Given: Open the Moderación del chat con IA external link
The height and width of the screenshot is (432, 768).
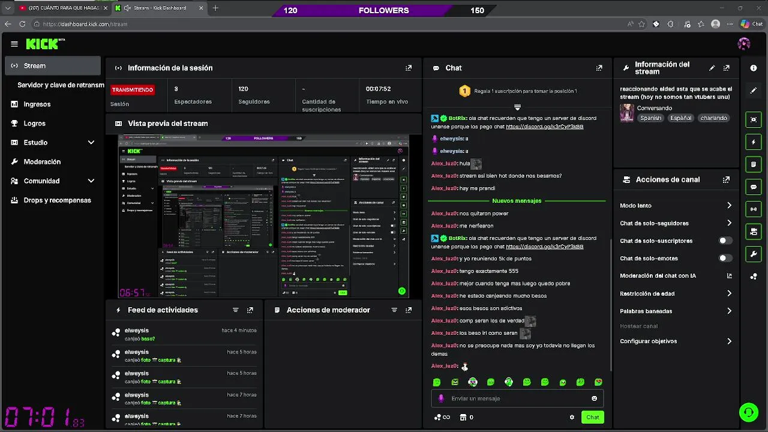Looking at the screenshot, I should coord(730,276).
